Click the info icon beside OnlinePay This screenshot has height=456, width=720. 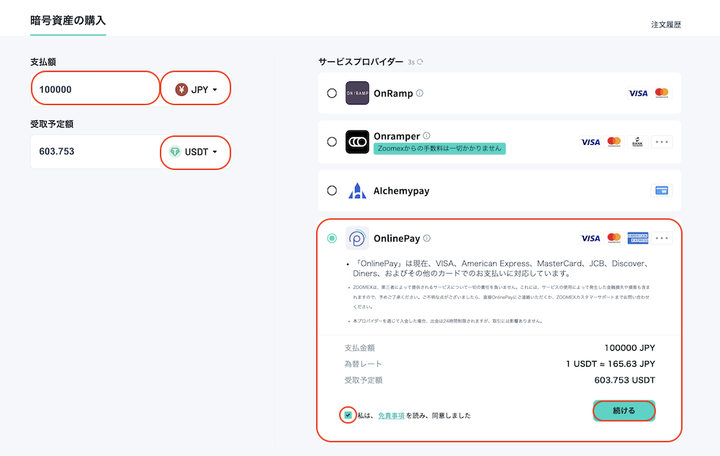point(427,238)
